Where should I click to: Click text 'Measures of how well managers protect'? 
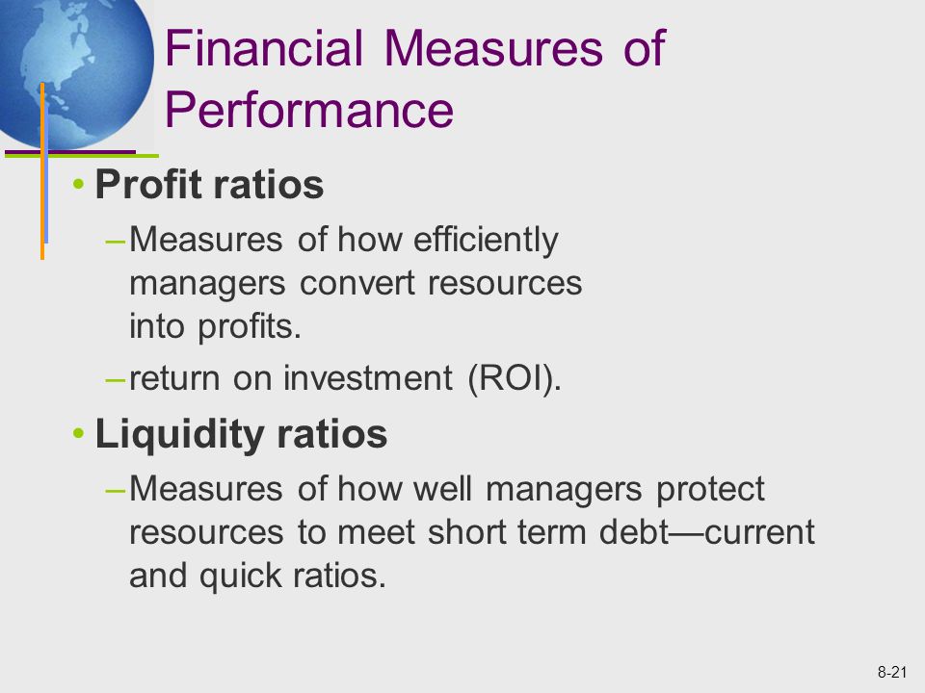(x=446, y=489)
